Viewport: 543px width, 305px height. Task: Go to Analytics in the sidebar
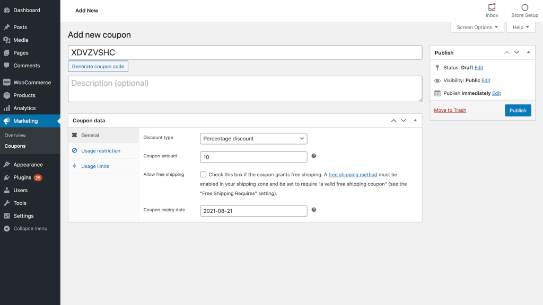pyautogui.click(x=24, y=108)
